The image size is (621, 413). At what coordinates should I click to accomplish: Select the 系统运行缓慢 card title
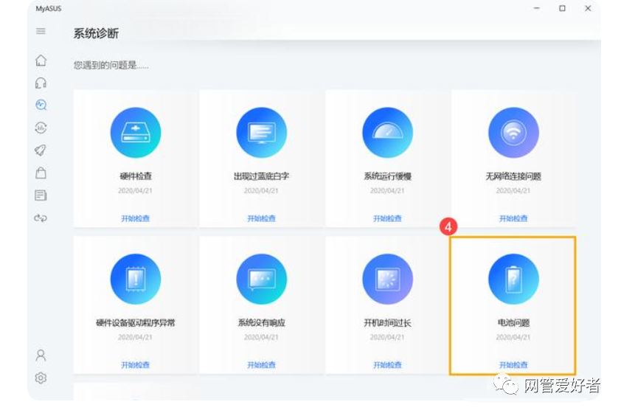tap(387, 176)
